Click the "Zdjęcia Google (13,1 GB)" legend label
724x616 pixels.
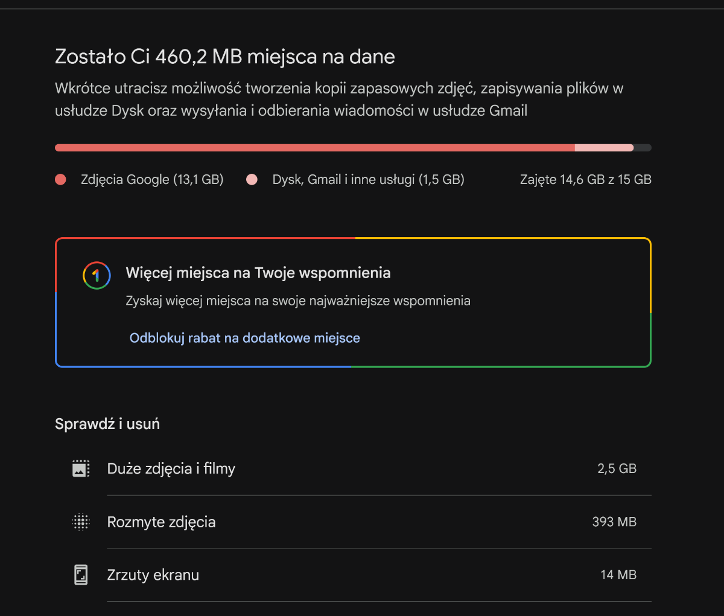point(152,180)
